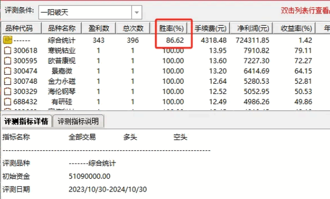The width and height of the screenshot is (330, 199).
Task: Select stock code 300474
Action: coord(25,71)
